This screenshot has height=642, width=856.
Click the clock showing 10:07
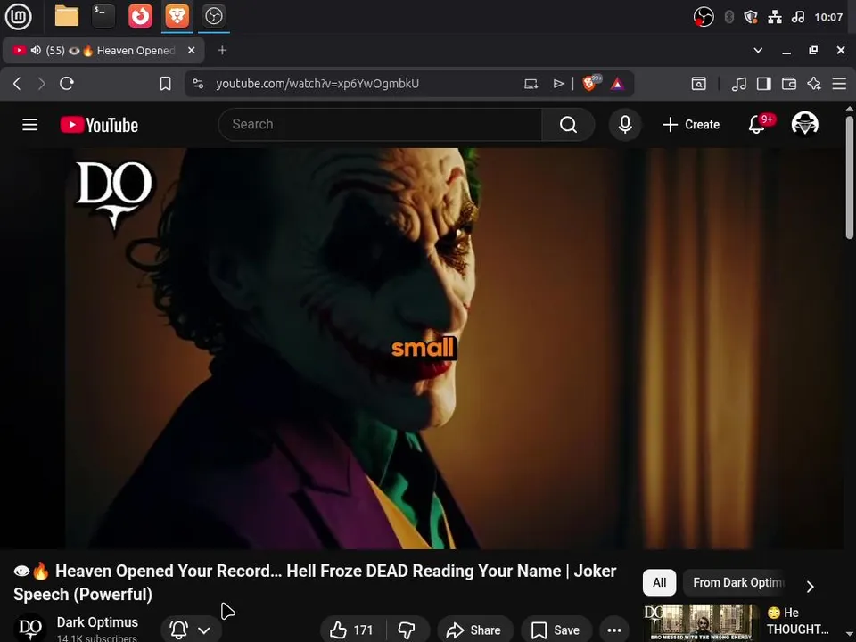click(828, 18)
